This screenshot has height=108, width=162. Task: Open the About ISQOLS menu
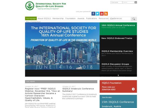(x=44, y=18)
